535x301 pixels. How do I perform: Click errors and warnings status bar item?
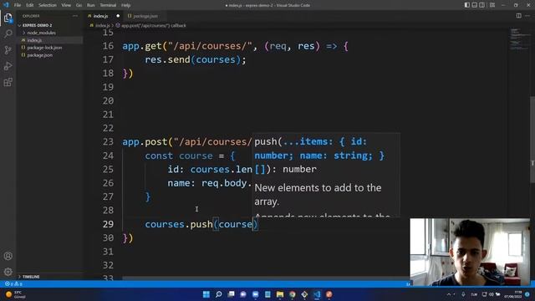tap(13, 284)
